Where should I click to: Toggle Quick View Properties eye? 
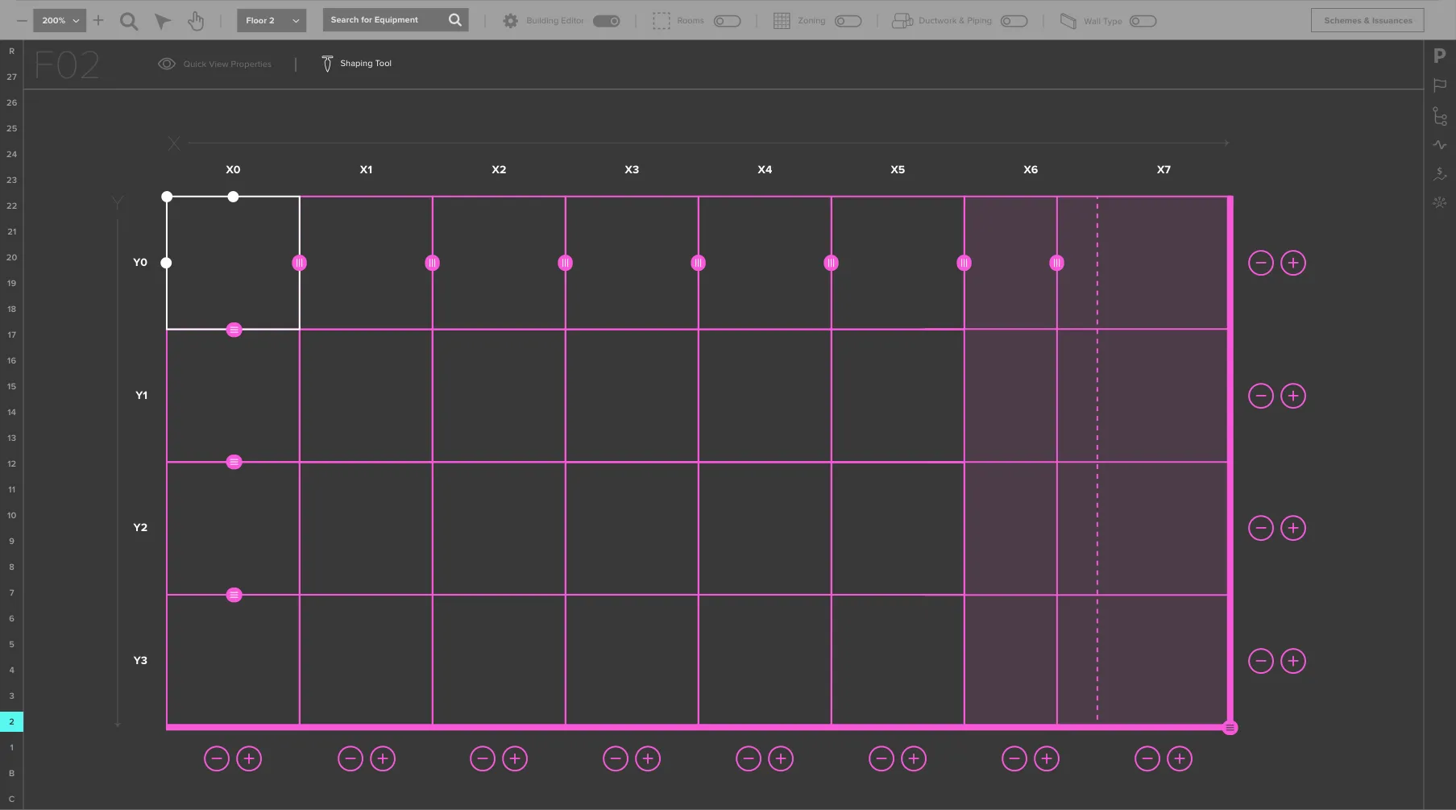click(167, 64)
